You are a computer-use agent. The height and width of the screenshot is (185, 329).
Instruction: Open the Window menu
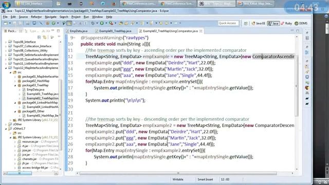(x=97, y=17)
